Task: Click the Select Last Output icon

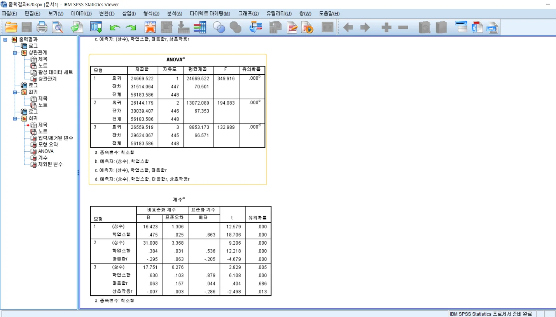Action: [x=255, y=27]
